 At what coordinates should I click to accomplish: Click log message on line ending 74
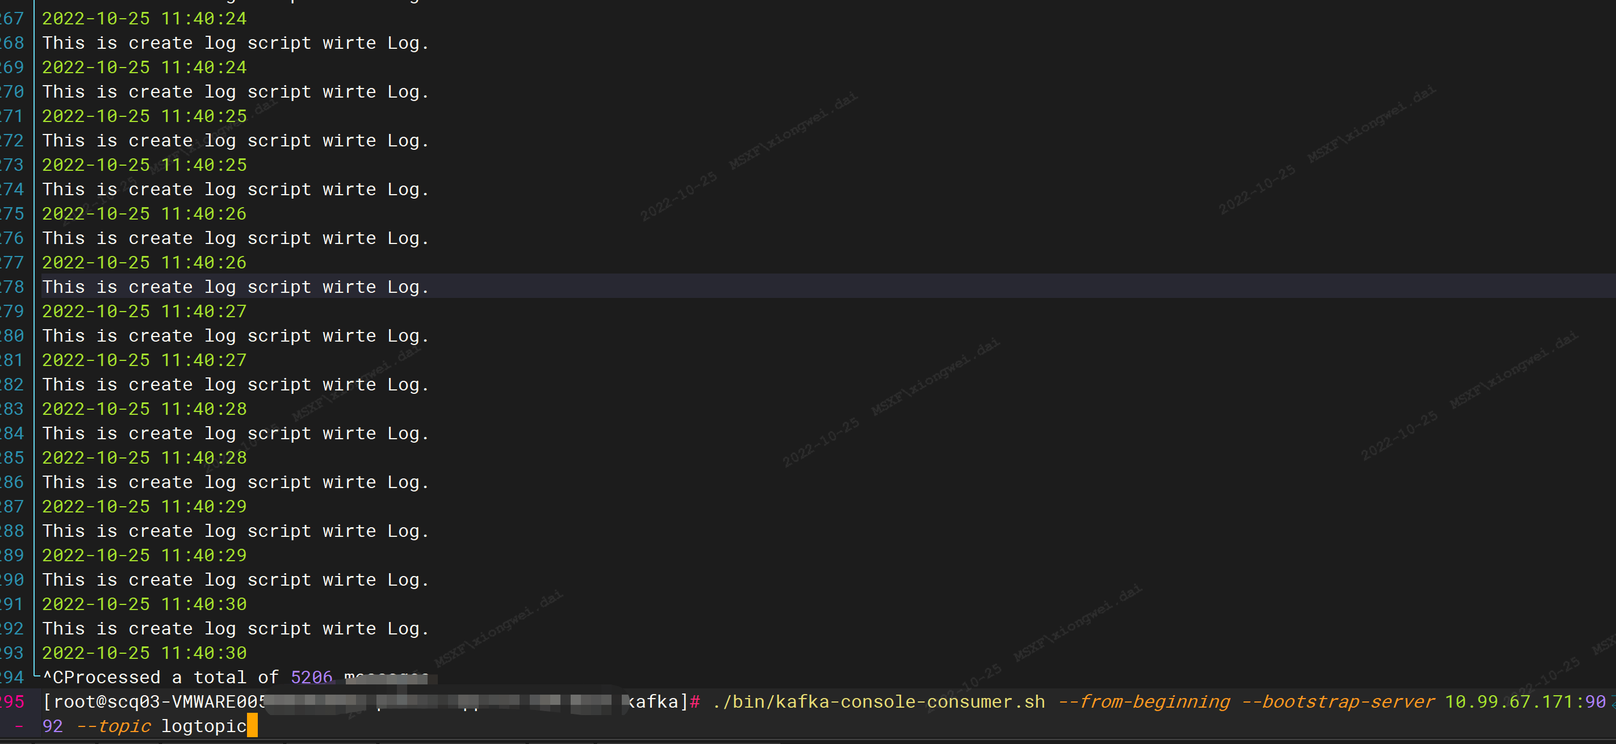tap(235, 190)
